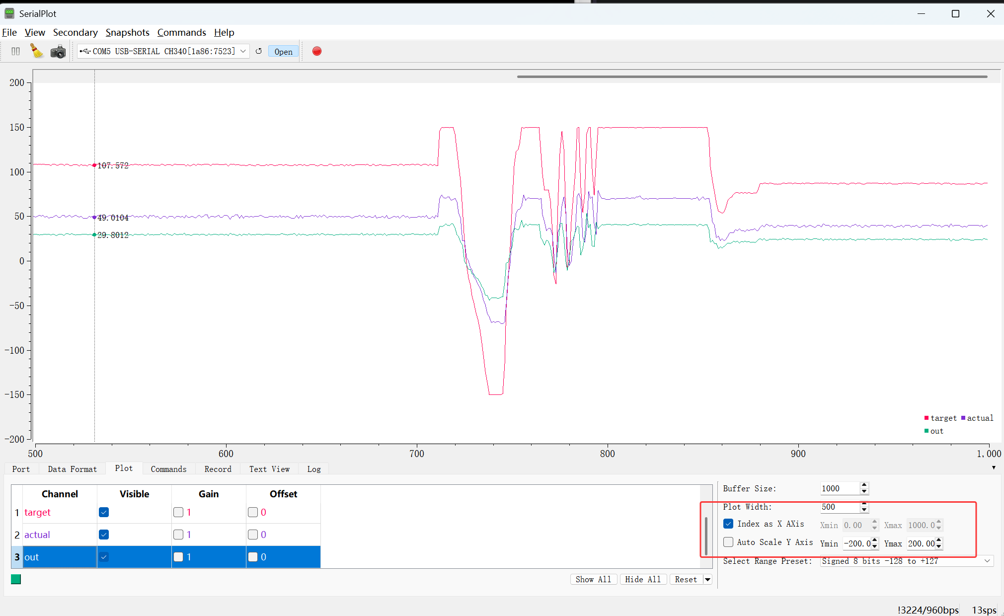The height and width of the screenshot is (616, 1004).
Task: Decrease Plot Width with down arrow
Action: point(864,510)
